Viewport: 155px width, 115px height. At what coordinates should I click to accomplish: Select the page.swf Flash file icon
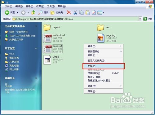47,49
